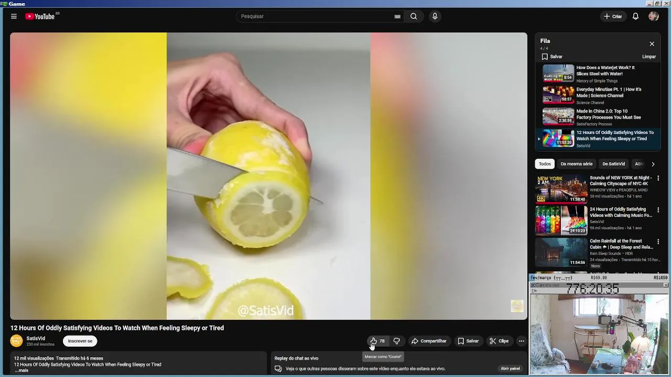Like the video with the thumbs-up button
Screen dimensions: 671x377
377,341
